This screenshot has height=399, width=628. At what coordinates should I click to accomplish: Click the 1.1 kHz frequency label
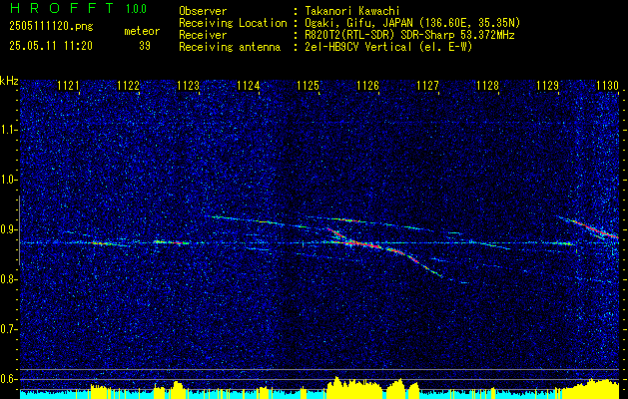[8, 130]
